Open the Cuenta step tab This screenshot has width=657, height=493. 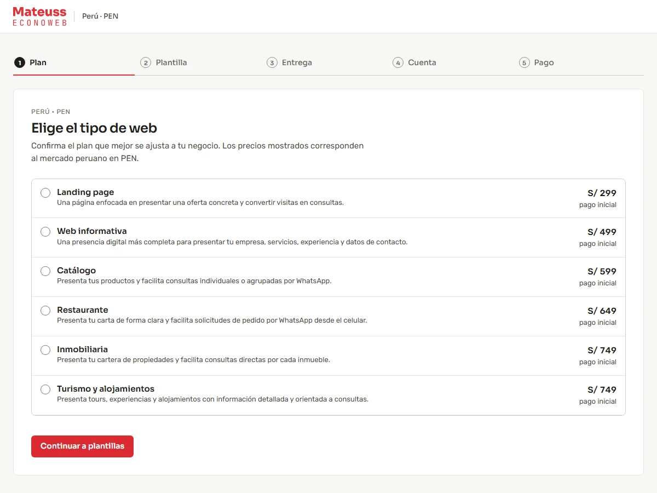pos(452,62)
